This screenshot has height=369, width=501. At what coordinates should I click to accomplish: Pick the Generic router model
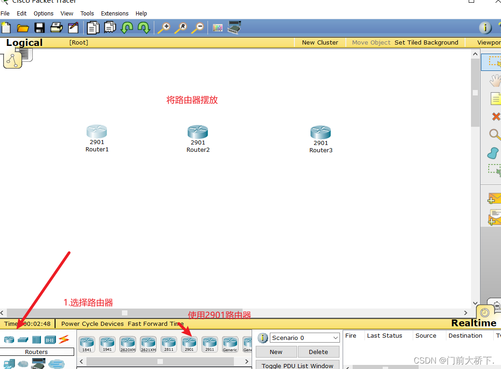coord(230,344)
